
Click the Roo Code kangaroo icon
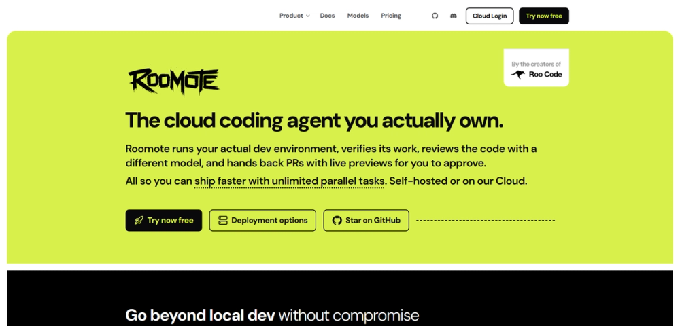tap(517, 75)
